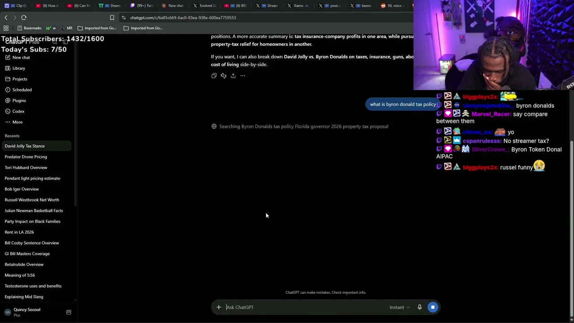Viewport: 574px width, 323px height.
Task: Click the Recents heading in the sidebar
Action: tap(12, 136)
